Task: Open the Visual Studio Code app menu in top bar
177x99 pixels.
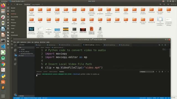Action: coord(17,1)
